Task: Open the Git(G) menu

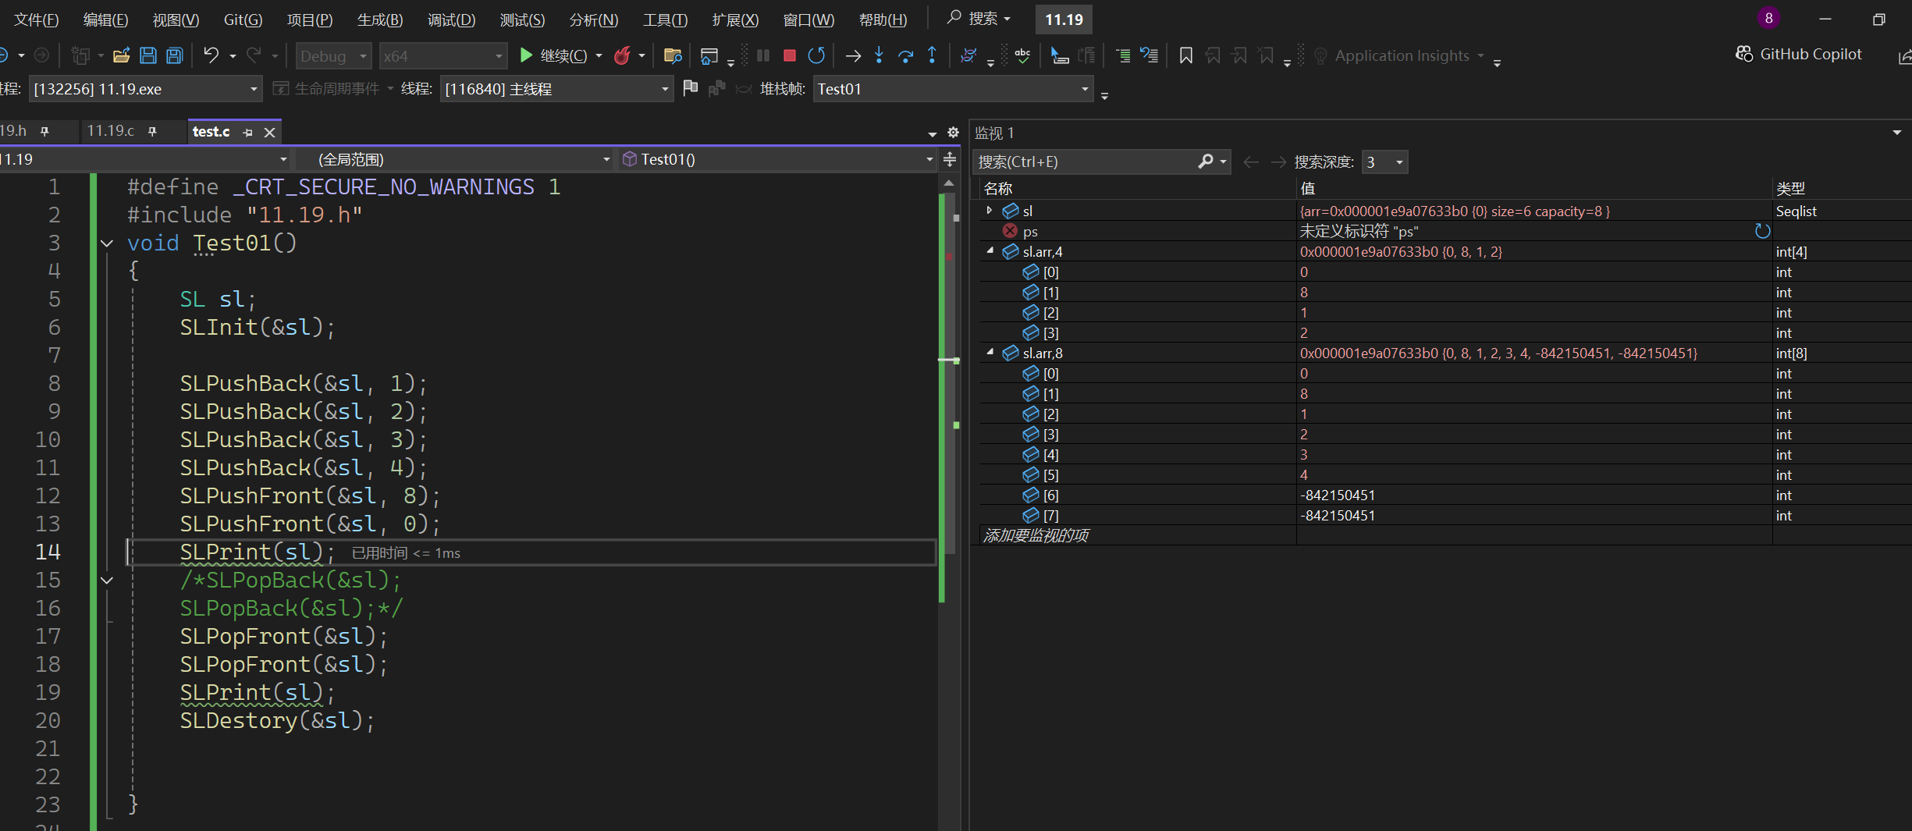Action: point(243,20)
